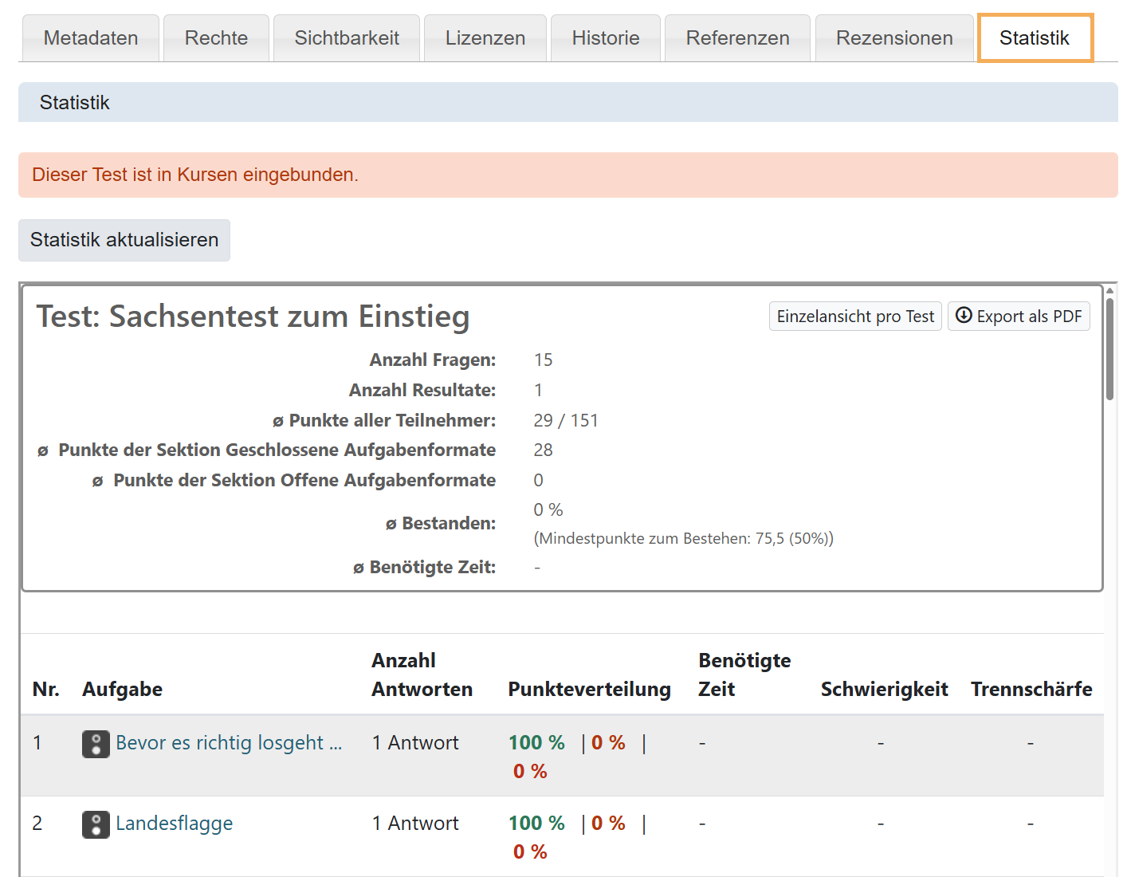Click the question type icon beside 'Bevor es richtig losgeht'

[x=96, y=745]
